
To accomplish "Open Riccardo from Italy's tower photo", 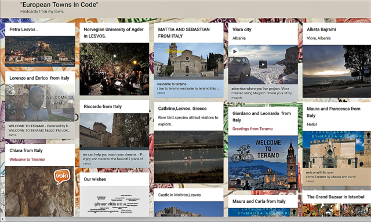I will click(x=114, y=132).
